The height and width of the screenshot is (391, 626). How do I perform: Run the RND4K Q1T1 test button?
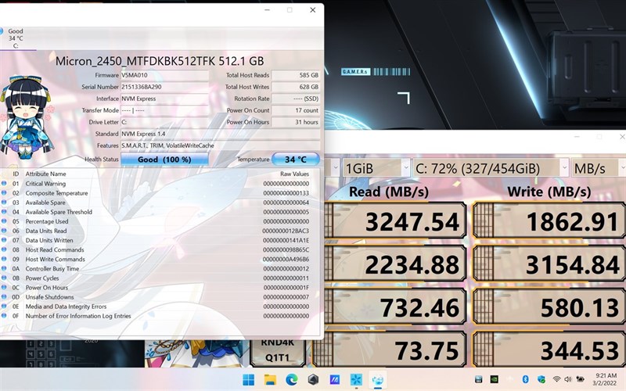tap(278, 350)
